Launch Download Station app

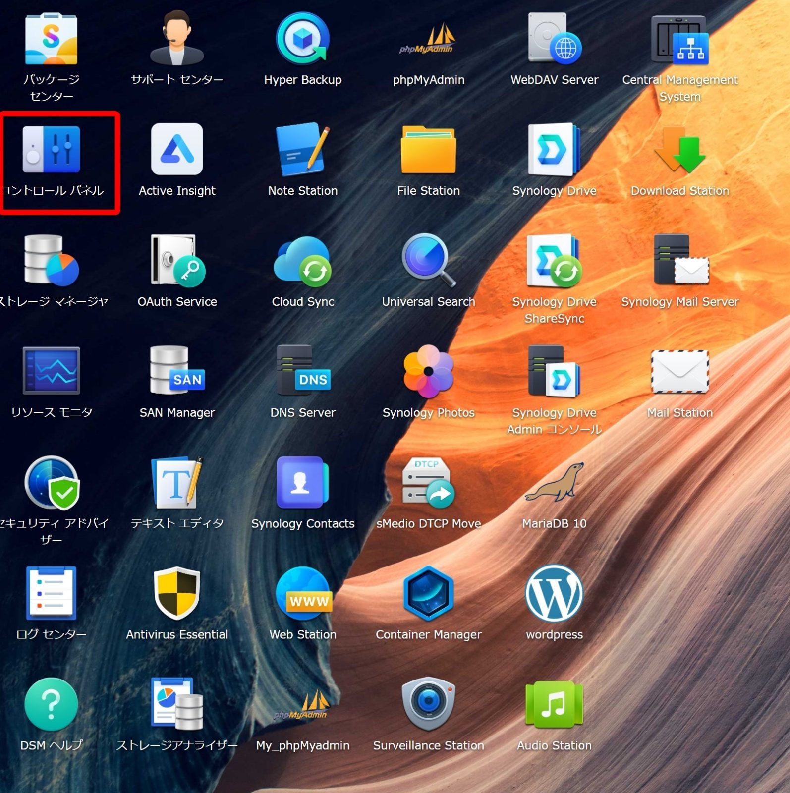click(679, 150)
